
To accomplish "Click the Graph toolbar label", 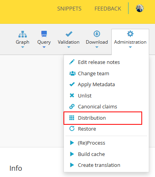I will point(23,42).
